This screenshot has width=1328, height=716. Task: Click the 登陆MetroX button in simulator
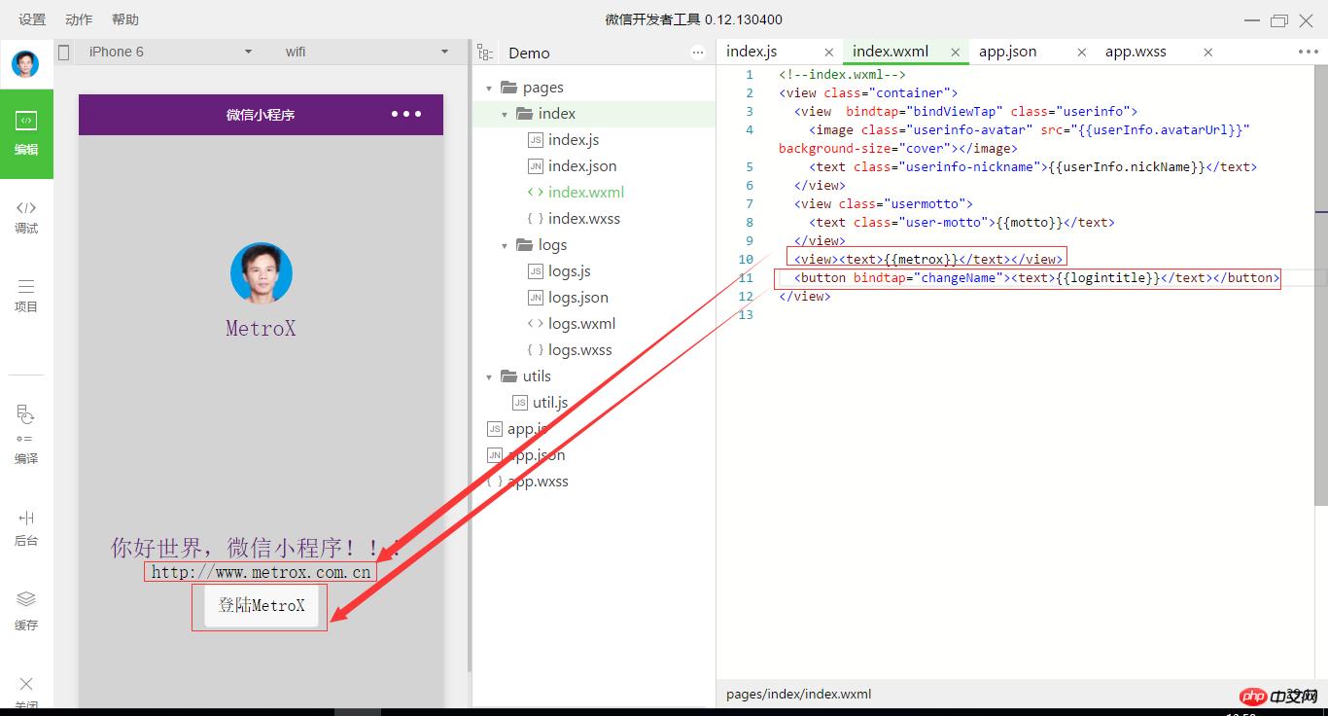click(x=261, y=605)
